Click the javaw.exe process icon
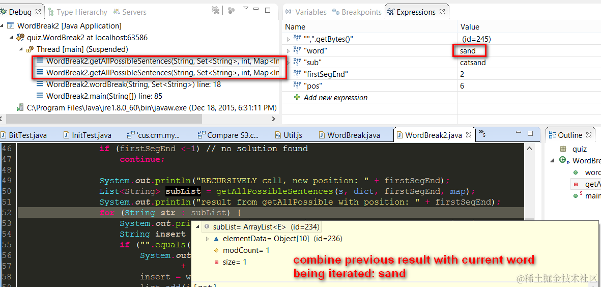 20,108
